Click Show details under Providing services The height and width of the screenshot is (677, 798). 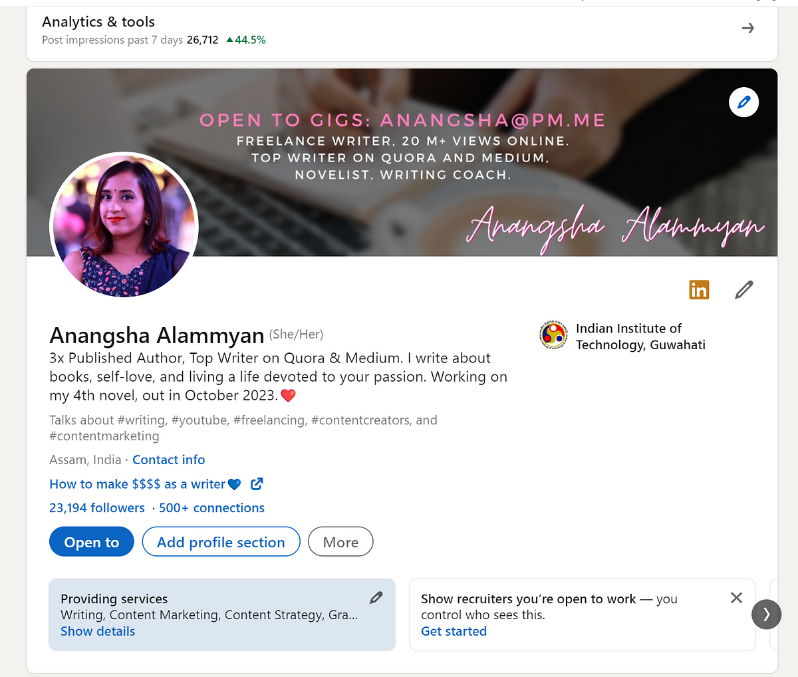97,630
